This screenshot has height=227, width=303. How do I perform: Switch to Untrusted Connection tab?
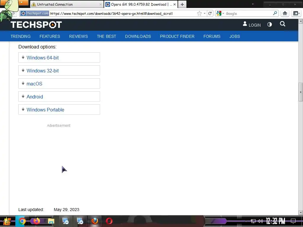tap(67, 4)
